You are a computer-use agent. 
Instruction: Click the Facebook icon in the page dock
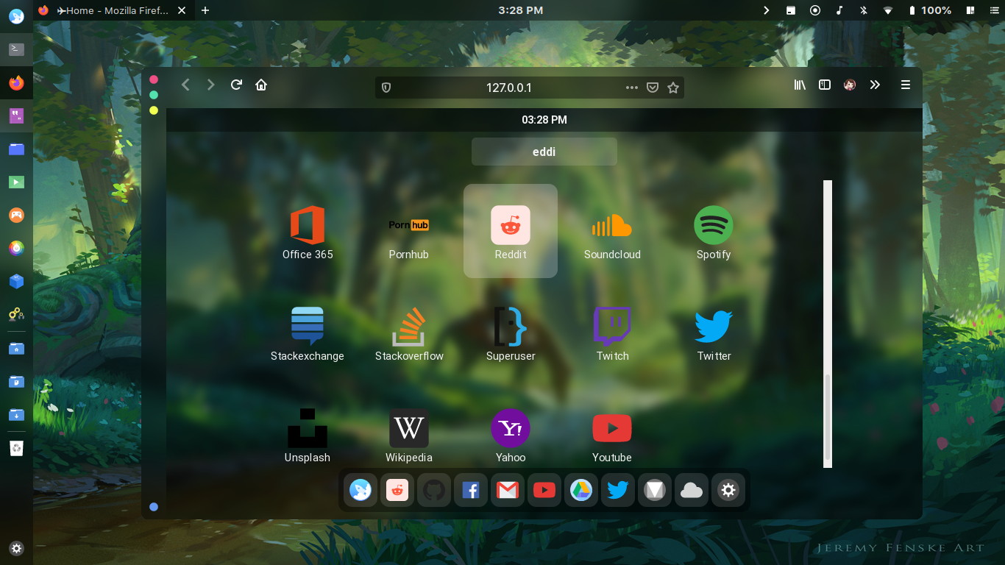tap(471, 490)
